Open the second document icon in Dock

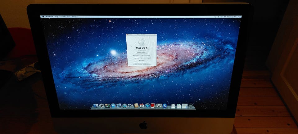179,106
